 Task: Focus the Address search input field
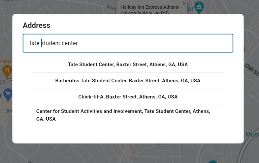click(x=128, y=43)
